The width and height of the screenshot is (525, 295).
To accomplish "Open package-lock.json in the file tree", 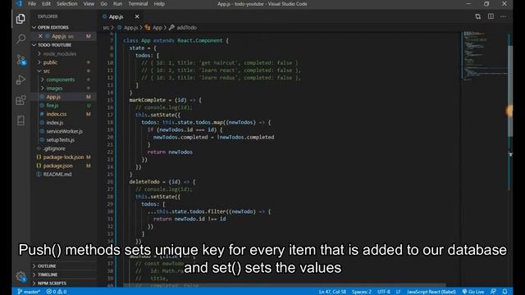I will point(63,157).
